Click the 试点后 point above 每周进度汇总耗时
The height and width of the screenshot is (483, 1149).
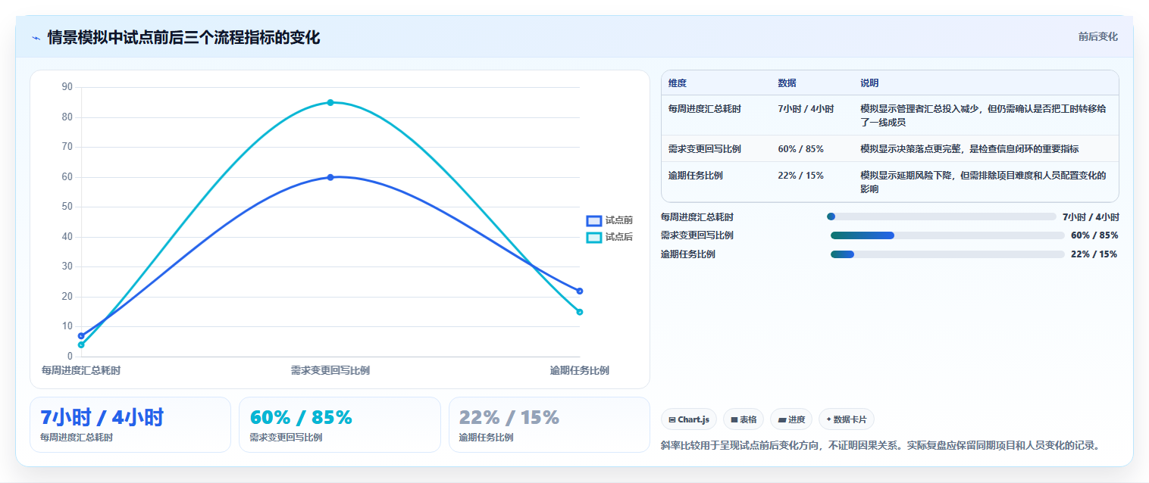(x=81, y=344)
